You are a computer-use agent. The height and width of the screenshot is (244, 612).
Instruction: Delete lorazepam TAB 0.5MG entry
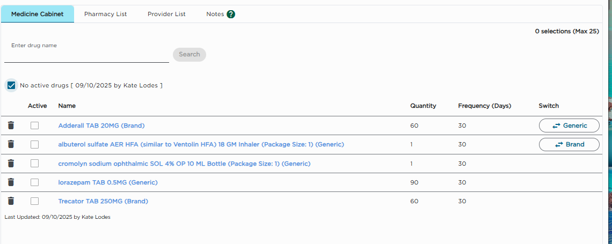pos(11,182)
